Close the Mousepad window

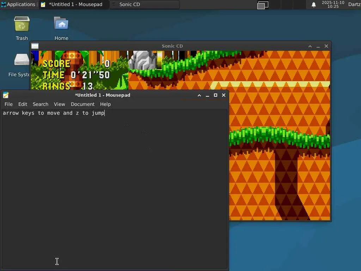(x=224, y=95)
